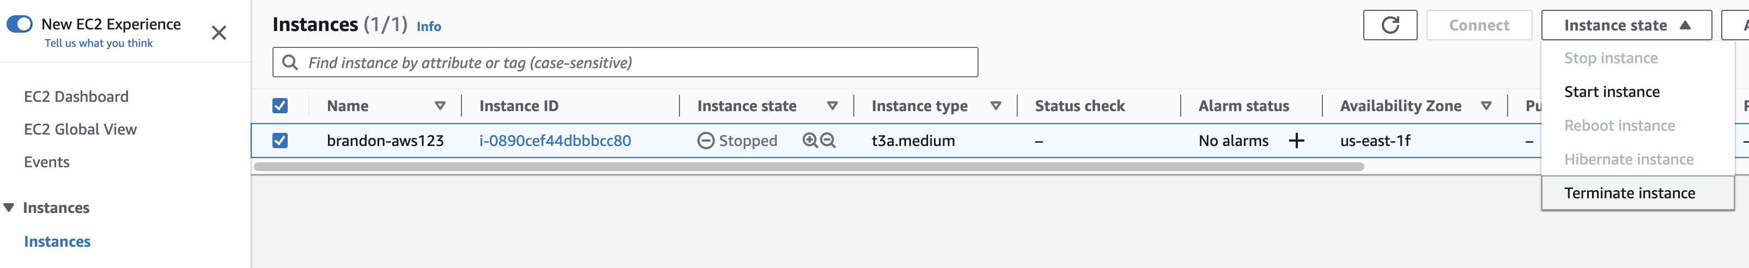
Task: Sort using Instance type column arrow
Action: click(996, 106)
